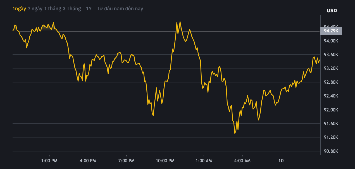Click the 92.00K price axis label
The height and width of the screenshot is (169, 355).
click(331, 110)
